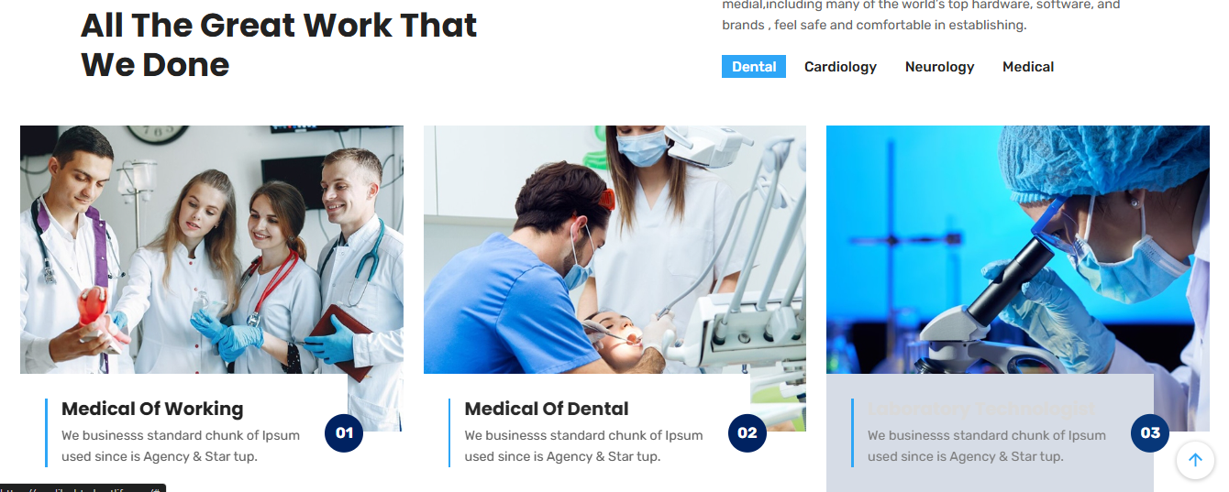Click the 03 number badge
Image resolution: width=1229 pixels, height=492 pixels.
pos(1150,433)
